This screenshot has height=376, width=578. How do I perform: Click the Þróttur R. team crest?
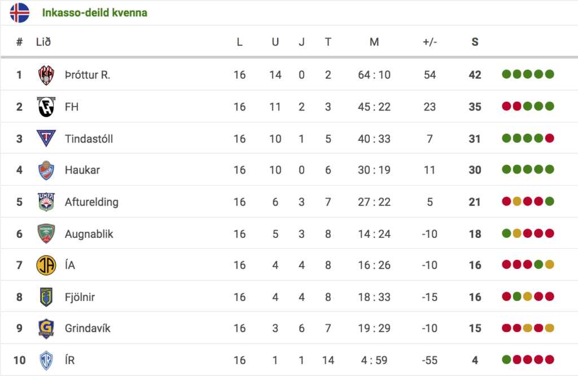46,75
